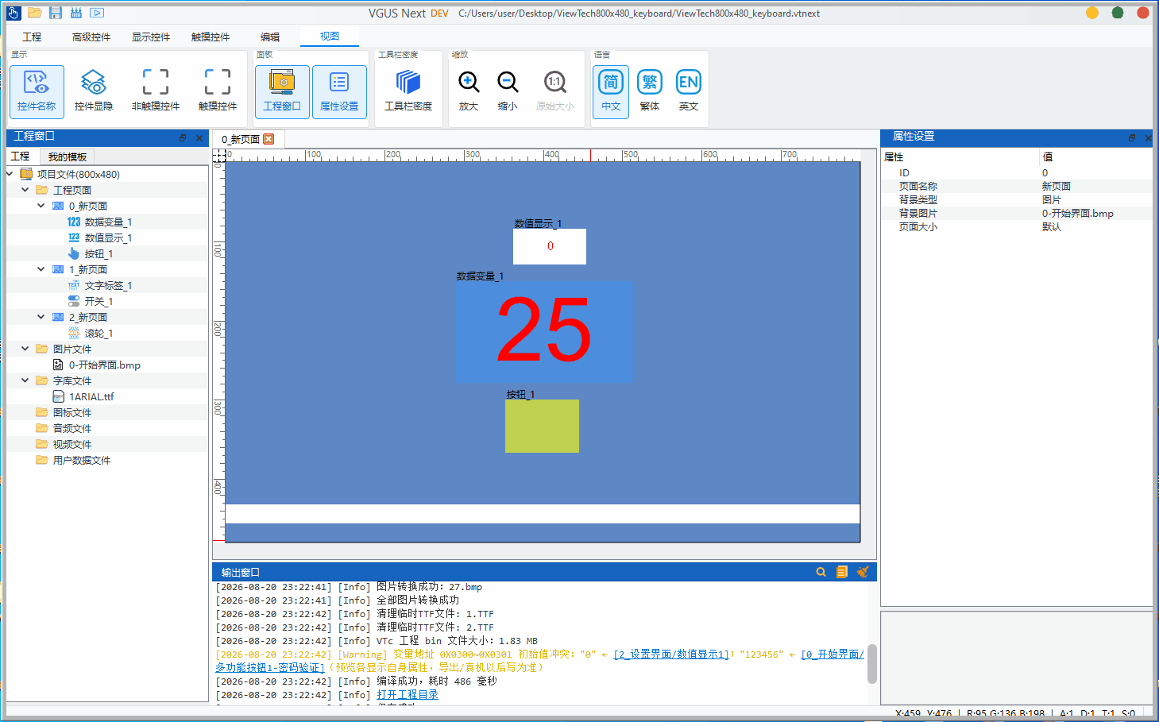This screenshot has width=1159, height=722.
Task: Run simulation preview with the play icon
Action: pyautogui.click(x=97, y=13)
